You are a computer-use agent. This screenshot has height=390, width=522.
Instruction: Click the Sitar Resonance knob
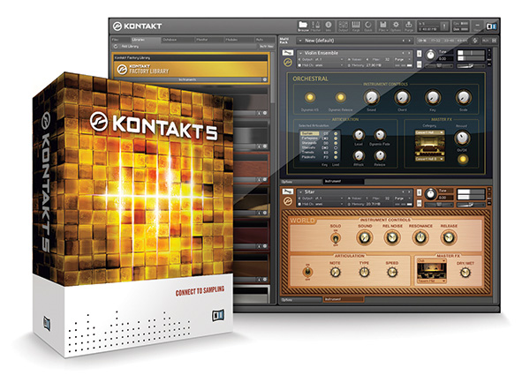[420, 237]
